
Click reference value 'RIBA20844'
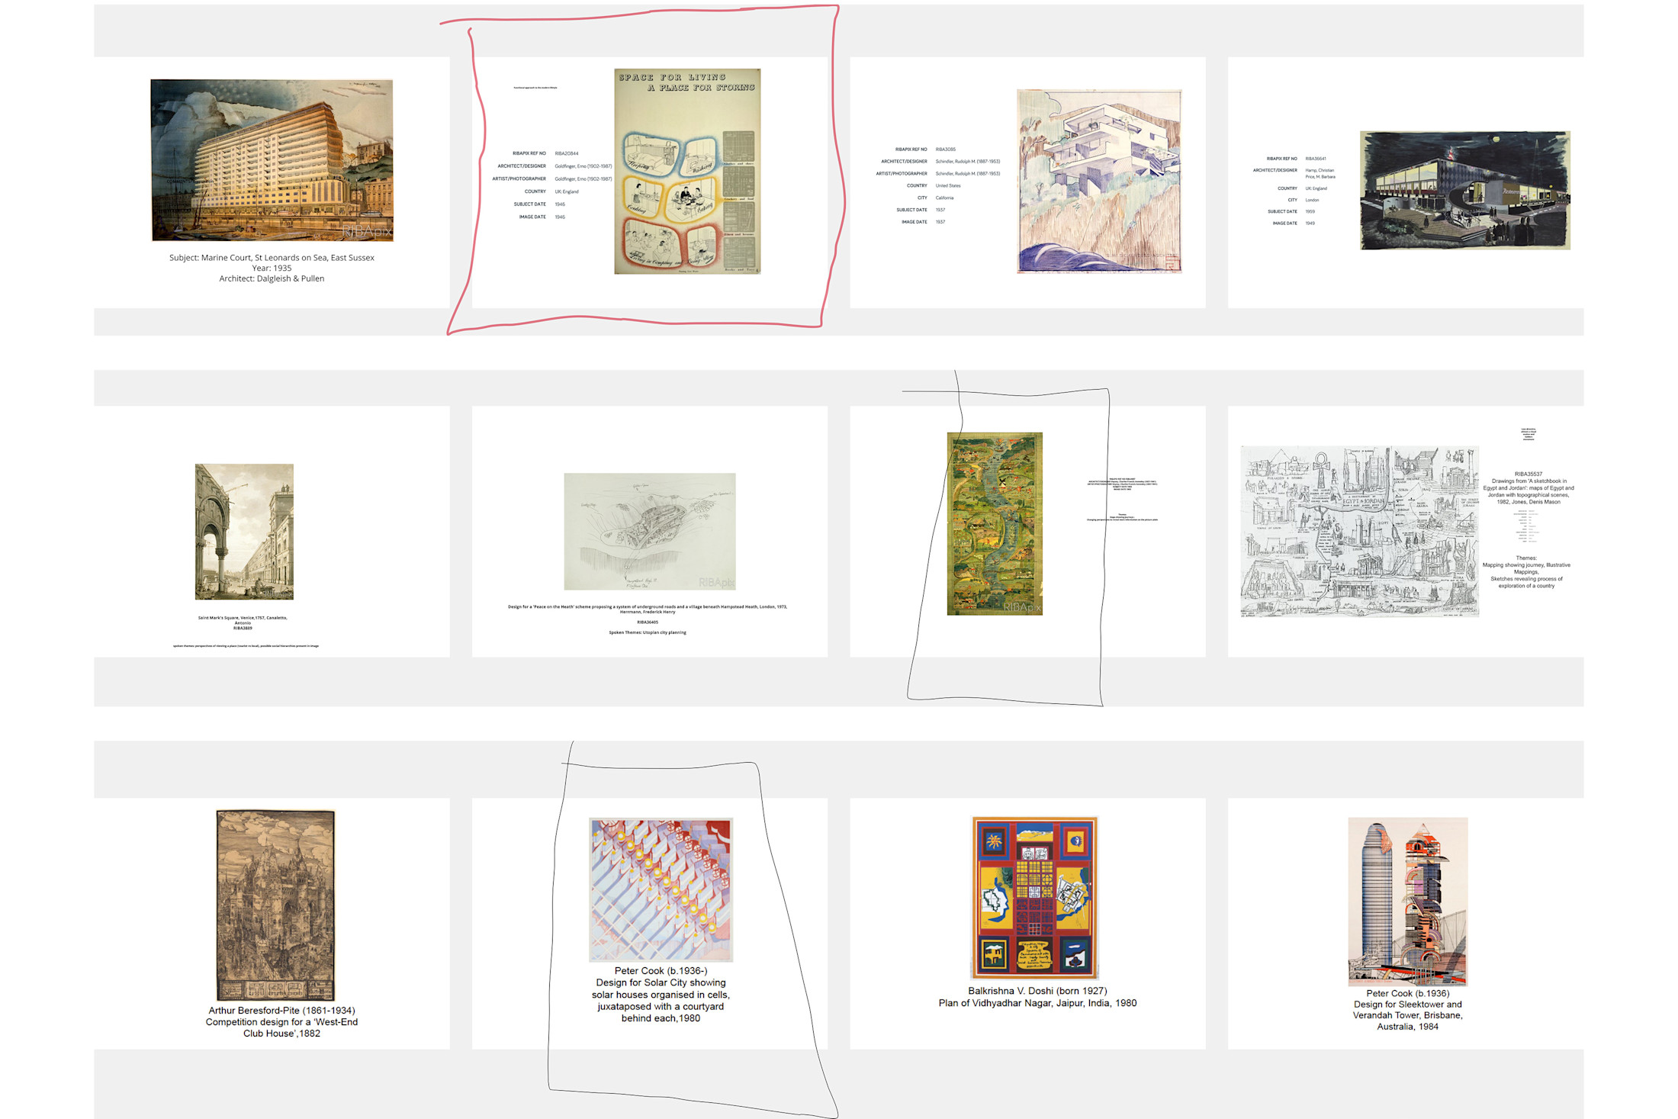(567, 153)
